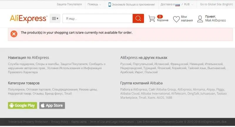Open Отзывы category link
Viewport: 235px width, 127px height.
point(38,93)
